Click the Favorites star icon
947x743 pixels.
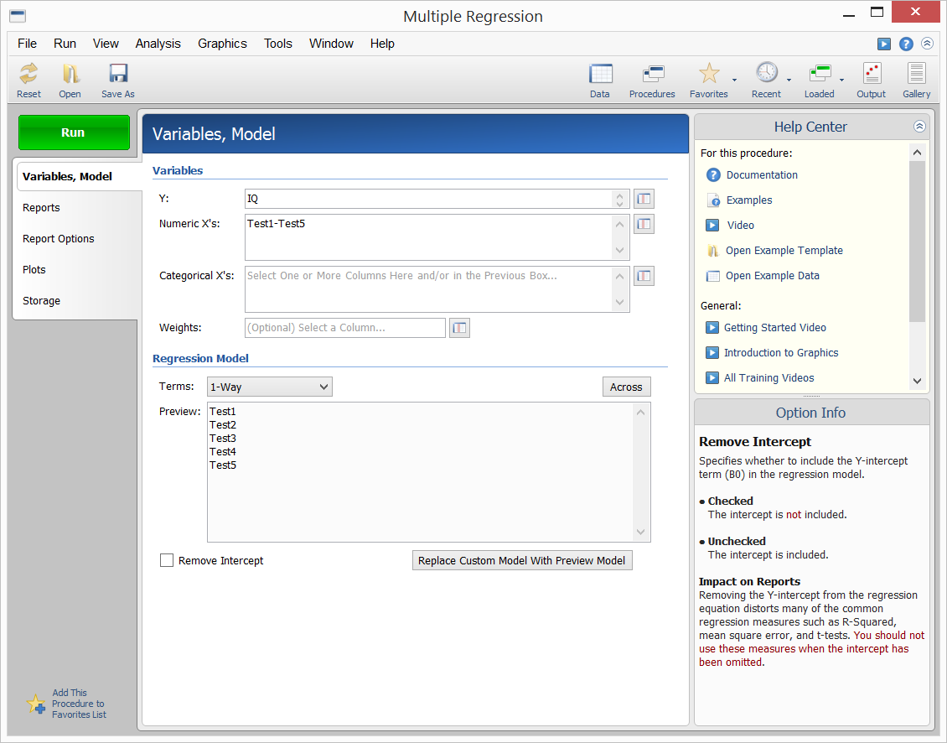tap(709, 74)
